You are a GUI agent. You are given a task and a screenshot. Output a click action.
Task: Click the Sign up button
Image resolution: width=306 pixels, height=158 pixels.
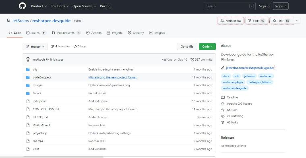click(x=281, y=6)
